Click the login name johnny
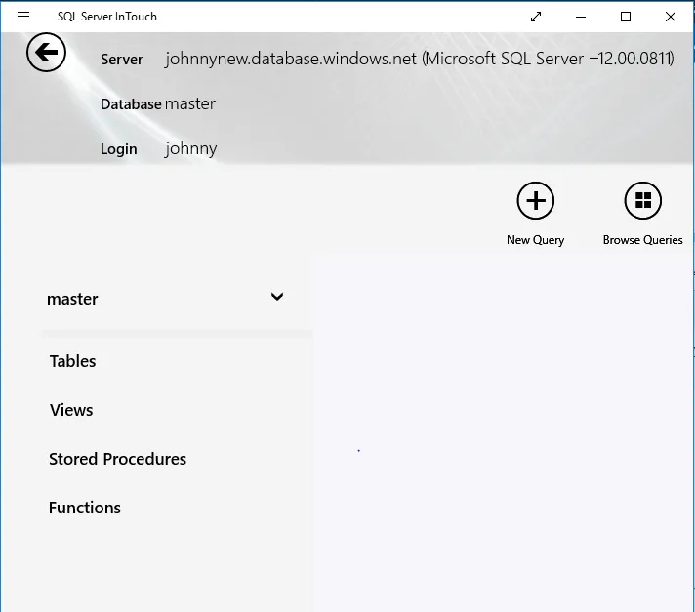Screen dimensions: 695x612 coord(191,149)
